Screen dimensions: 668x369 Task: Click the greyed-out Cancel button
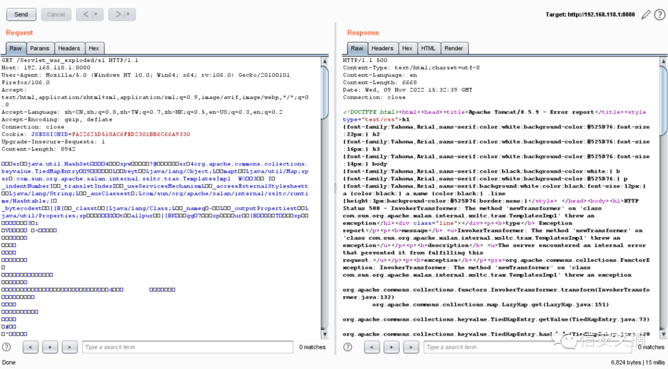pyautogui.click(x=56, y=14)
